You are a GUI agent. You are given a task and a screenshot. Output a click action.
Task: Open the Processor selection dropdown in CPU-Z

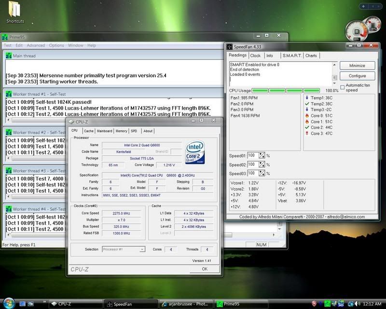point(142,249)
